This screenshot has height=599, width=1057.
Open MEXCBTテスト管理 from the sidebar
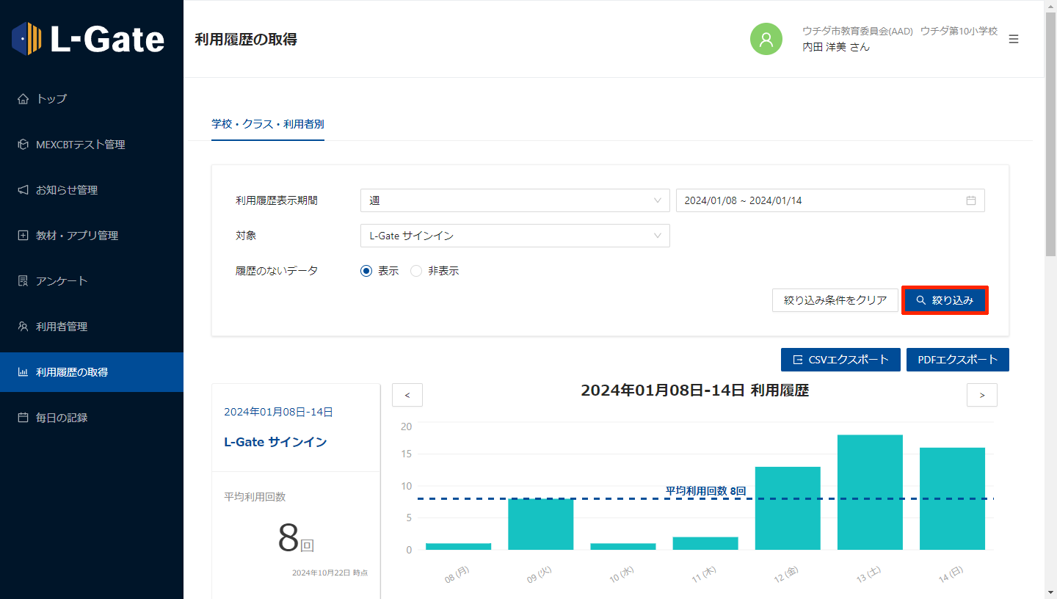80,145
